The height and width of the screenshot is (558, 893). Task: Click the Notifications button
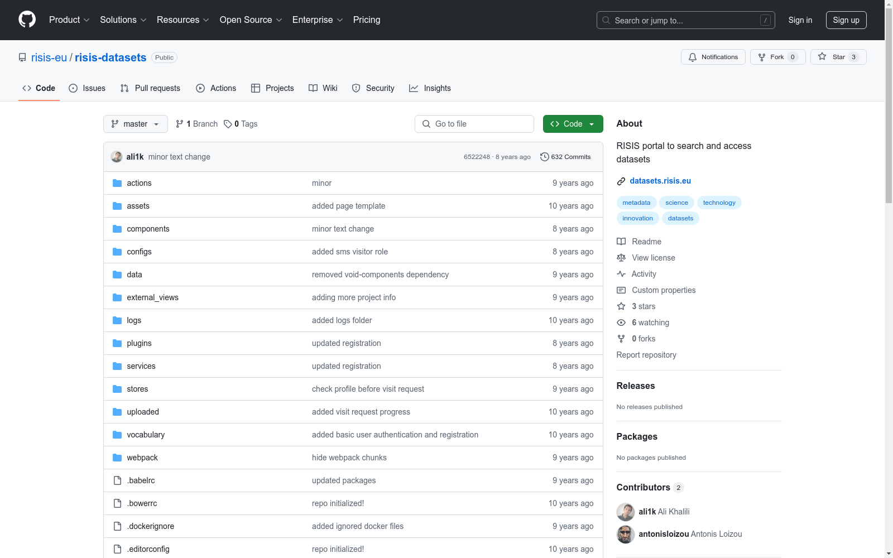coord(713,57)
